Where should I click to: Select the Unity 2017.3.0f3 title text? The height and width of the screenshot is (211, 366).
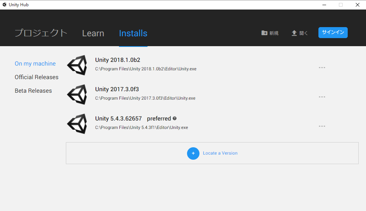117,89
